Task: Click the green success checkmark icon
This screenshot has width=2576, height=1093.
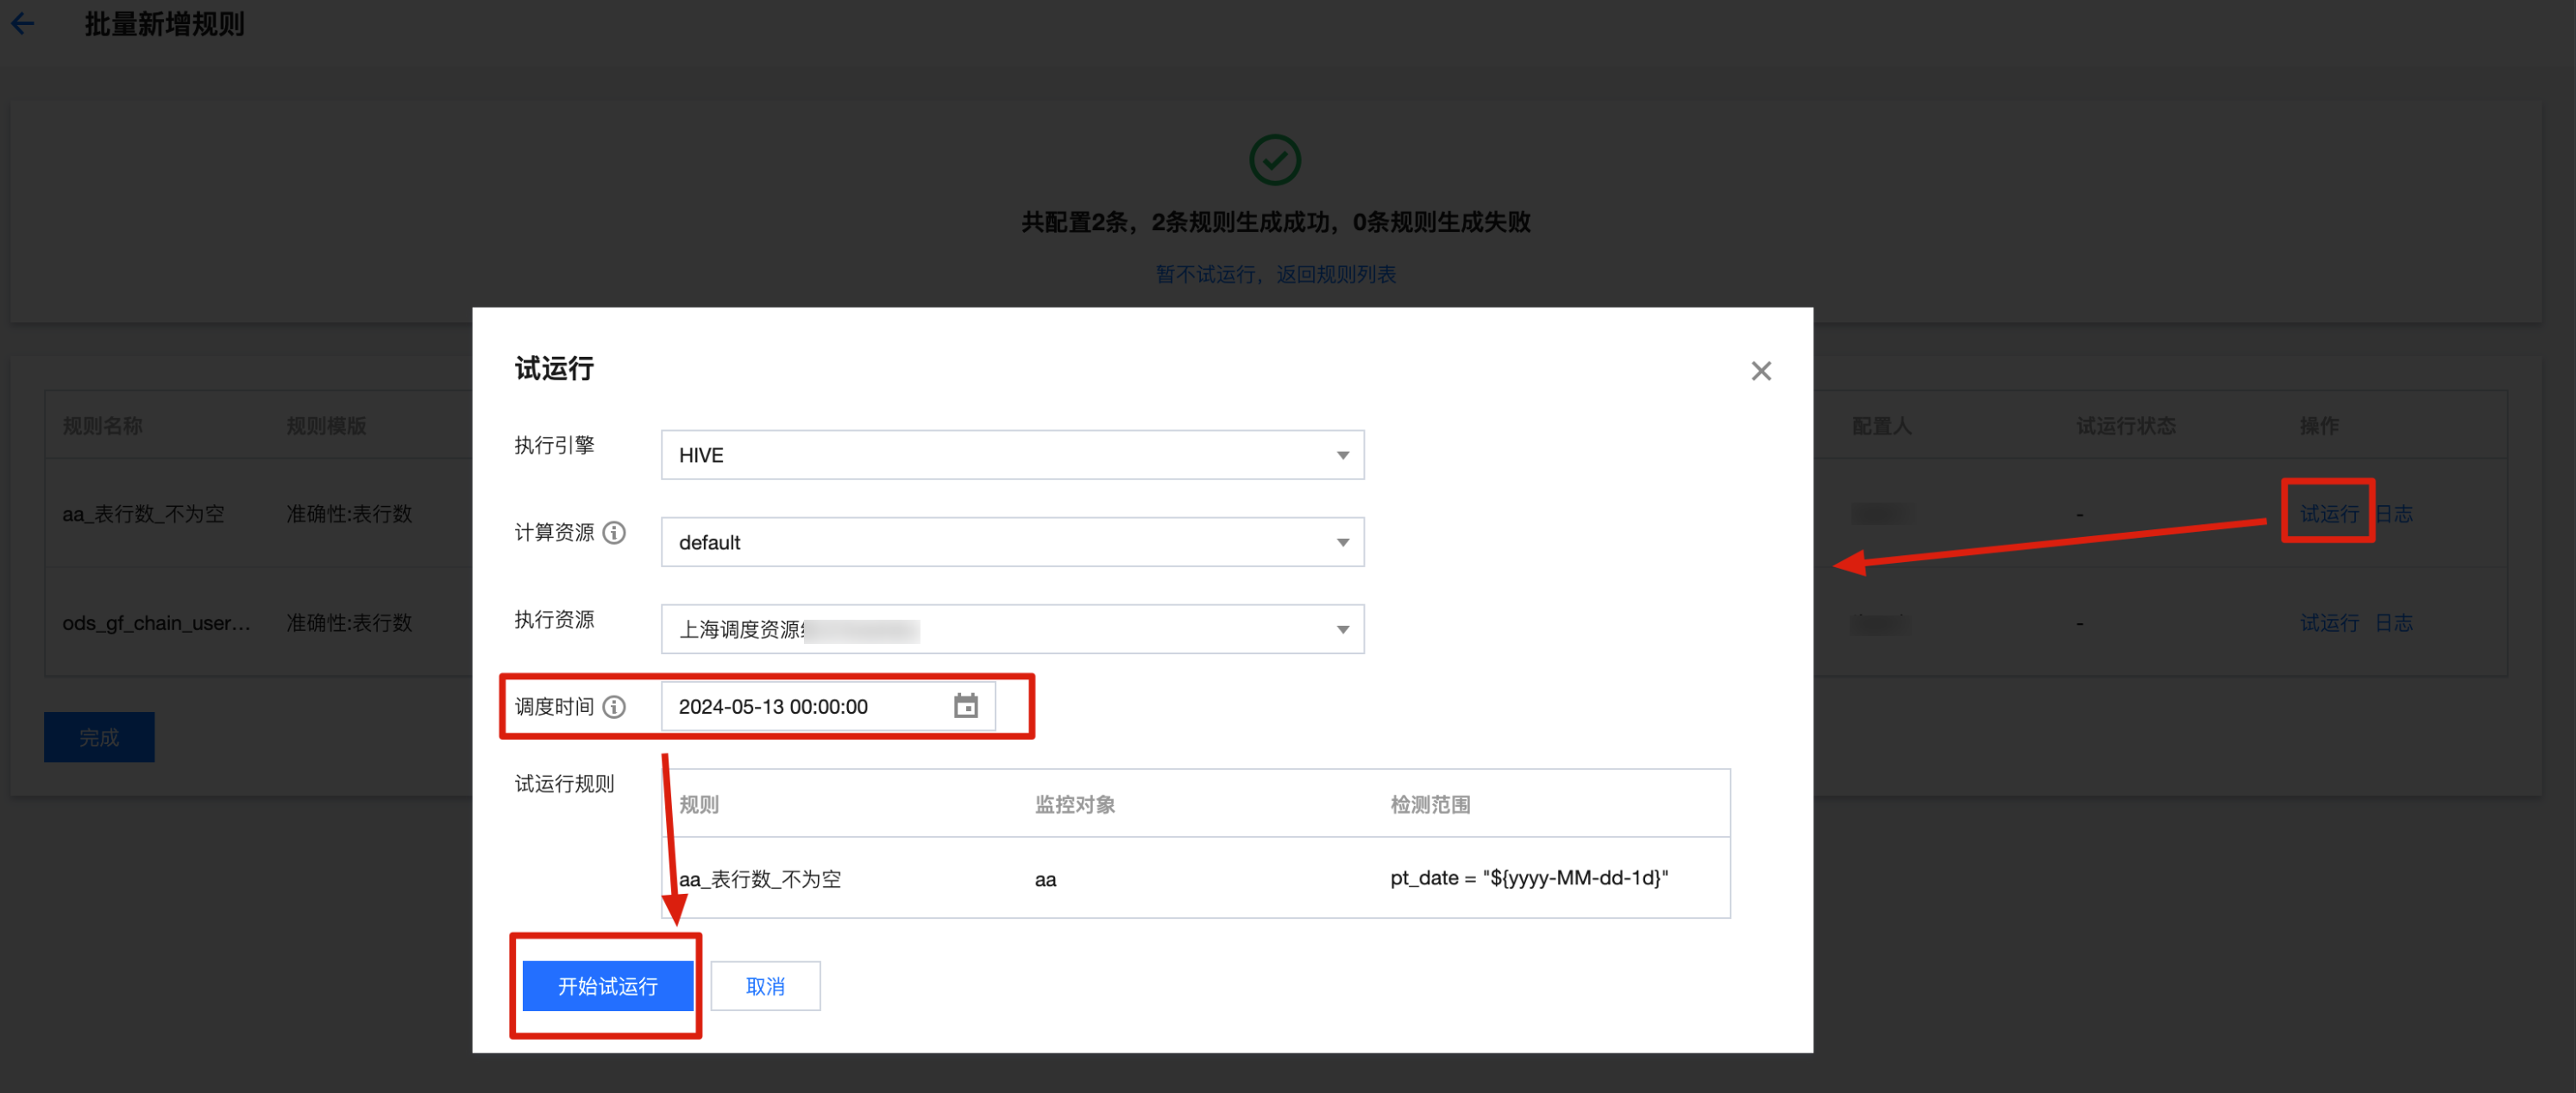Action: (1275, 159)
